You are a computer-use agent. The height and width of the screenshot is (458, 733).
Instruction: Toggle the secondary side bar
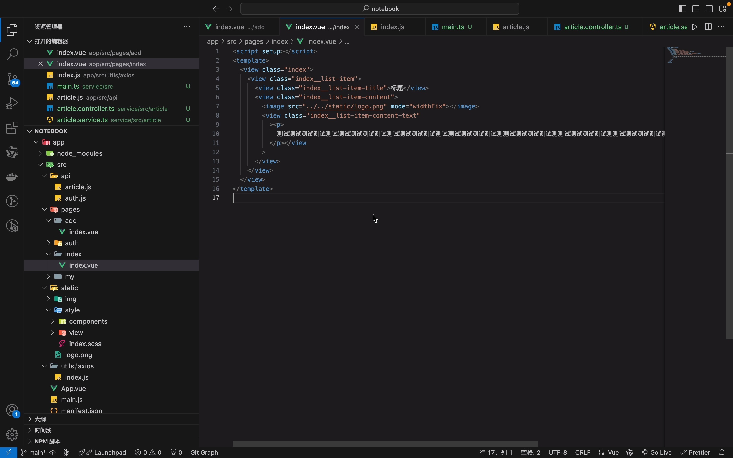click(x=709, y=8)
